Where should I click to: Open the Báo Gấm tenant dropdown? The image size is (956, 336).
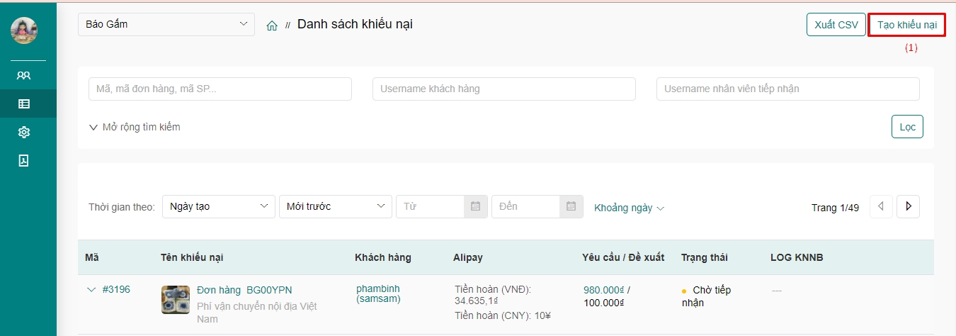click(166, 24)
